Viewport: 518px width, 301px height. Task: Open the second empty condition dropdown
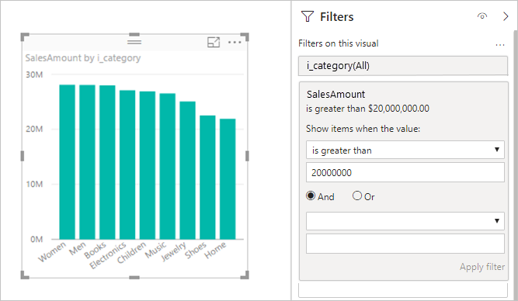(405, 221)
